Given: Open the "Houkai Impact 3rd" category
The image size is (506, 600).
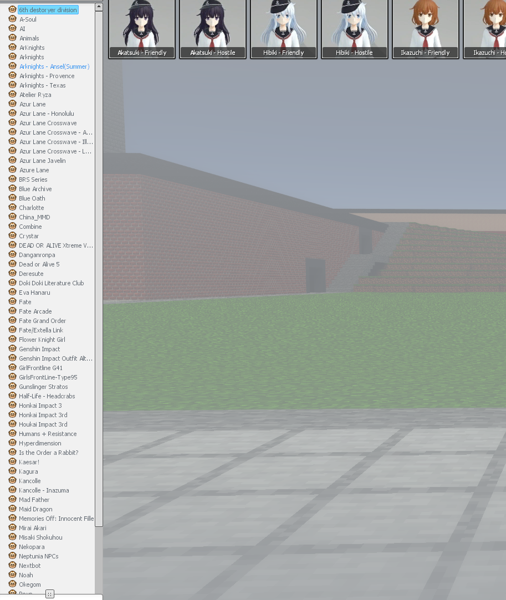Looking at the screenshot, I should (43, 424).
